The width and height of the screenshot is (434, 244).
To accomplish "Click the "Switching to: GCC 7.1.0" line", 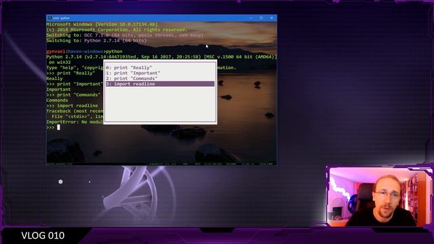I will 125,35.
